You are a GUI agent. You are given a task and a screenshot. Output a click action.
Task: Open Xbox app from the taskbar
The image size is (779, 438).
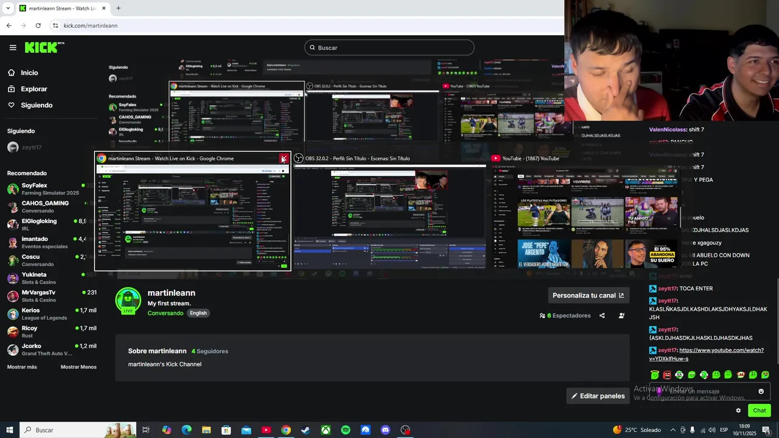pos(326,430)
